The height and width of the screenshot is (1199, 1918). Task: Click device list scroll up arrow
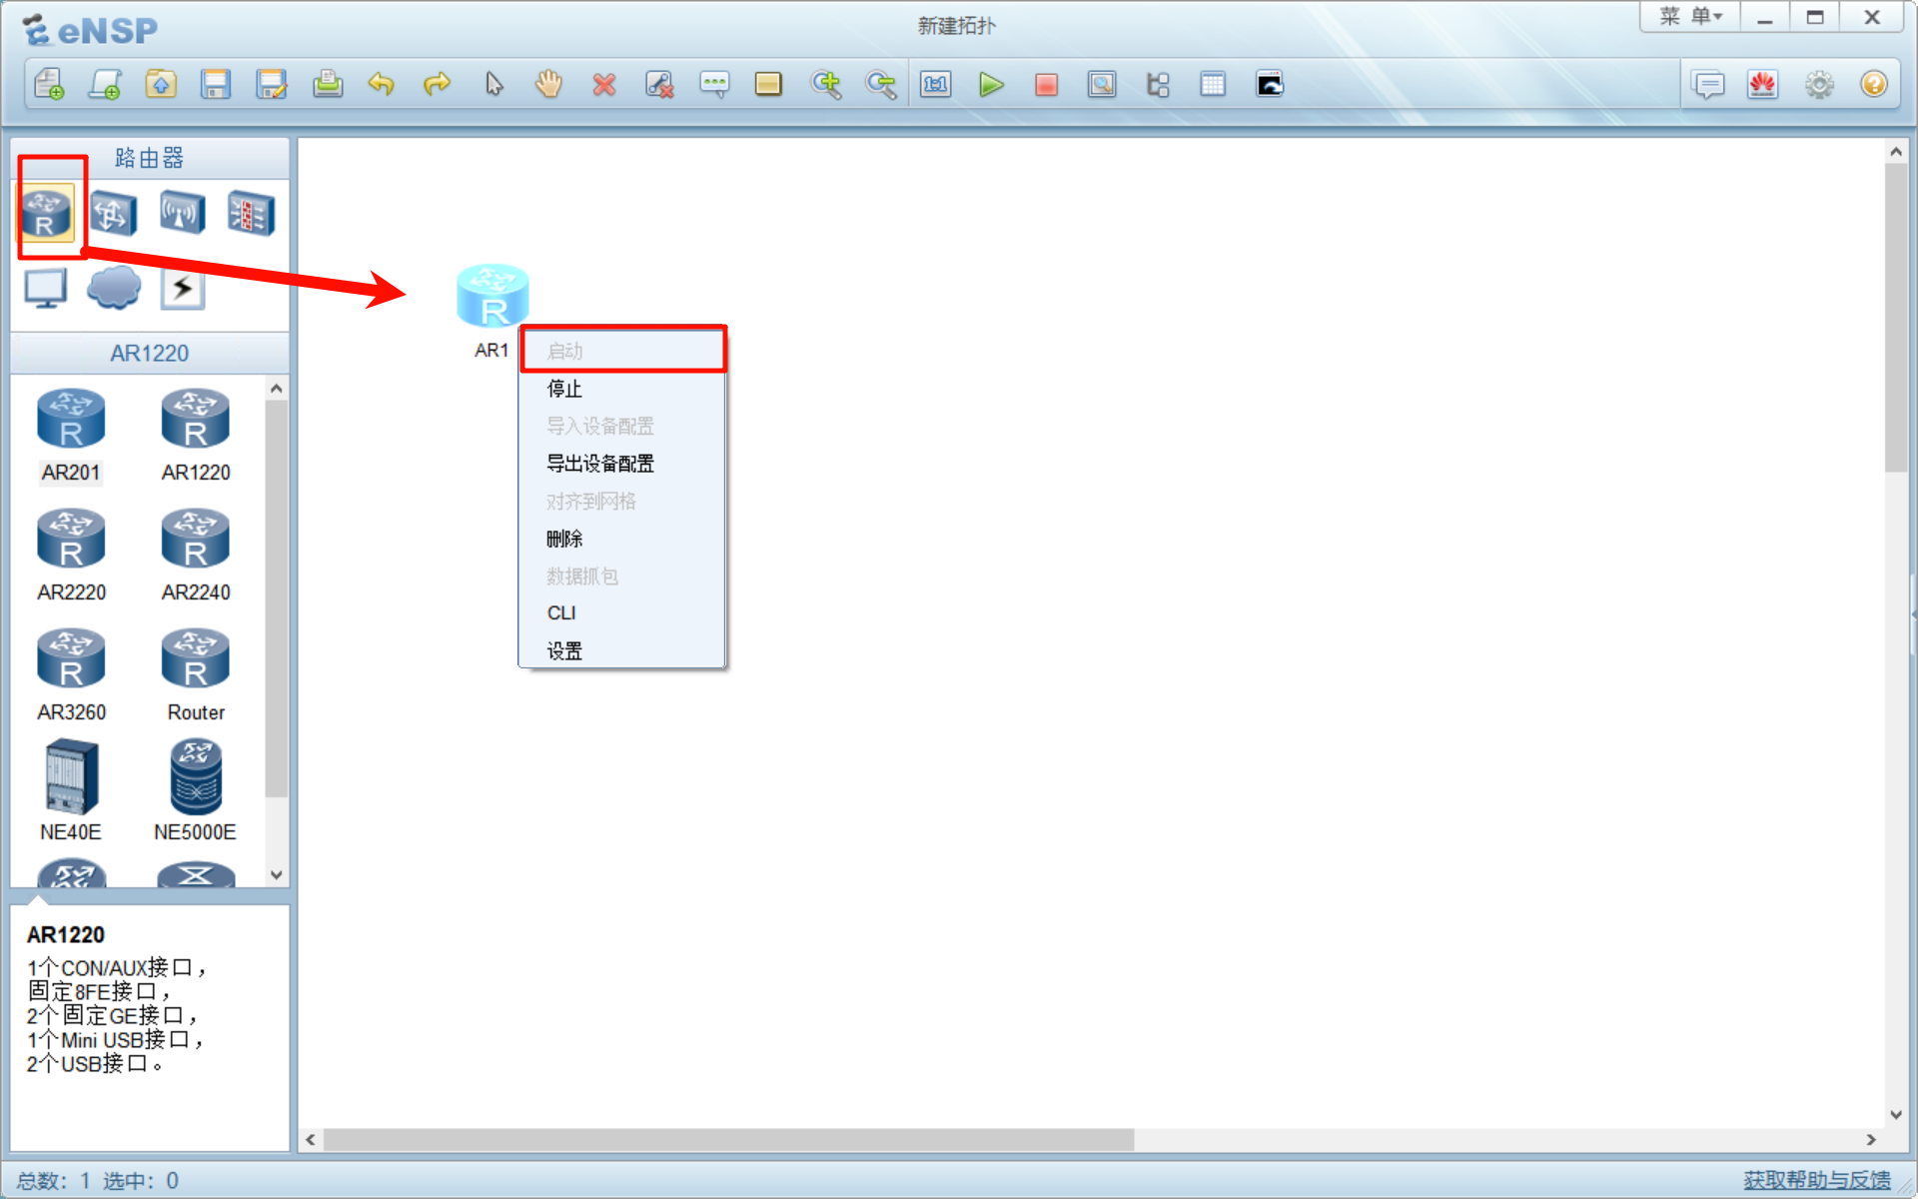[x=277, y=389]
